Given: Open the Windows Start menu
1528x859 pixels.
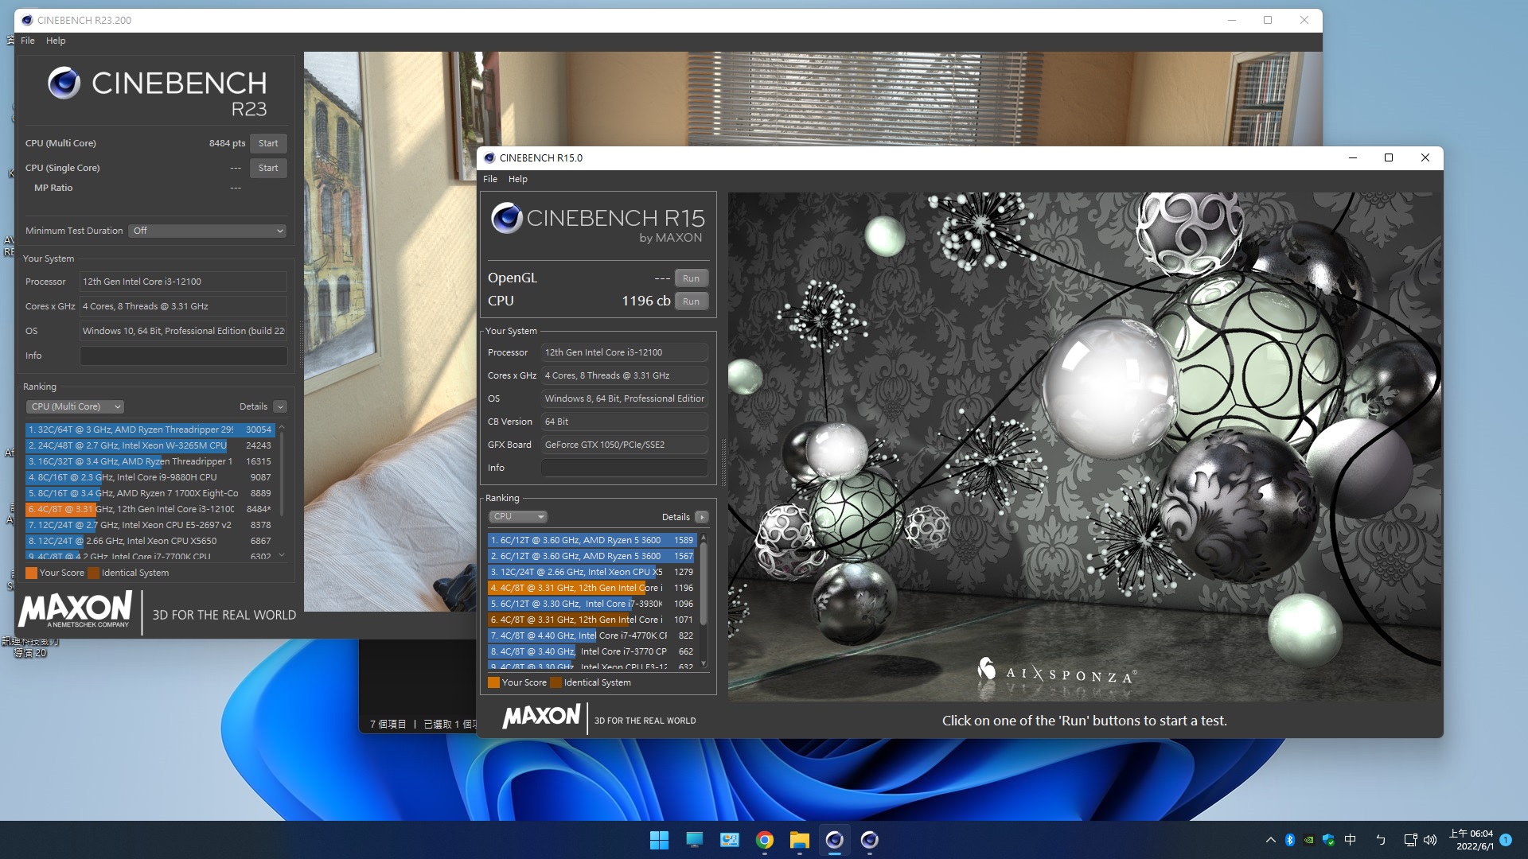Looking at the screenshot, I should (659, 840).
